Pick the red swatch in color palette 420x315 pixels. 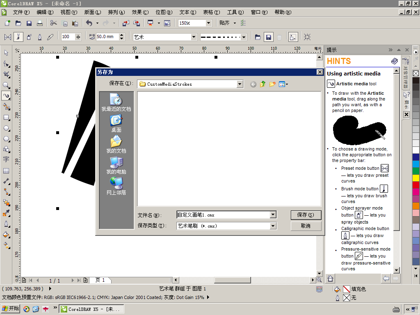[x=416, y=185]
